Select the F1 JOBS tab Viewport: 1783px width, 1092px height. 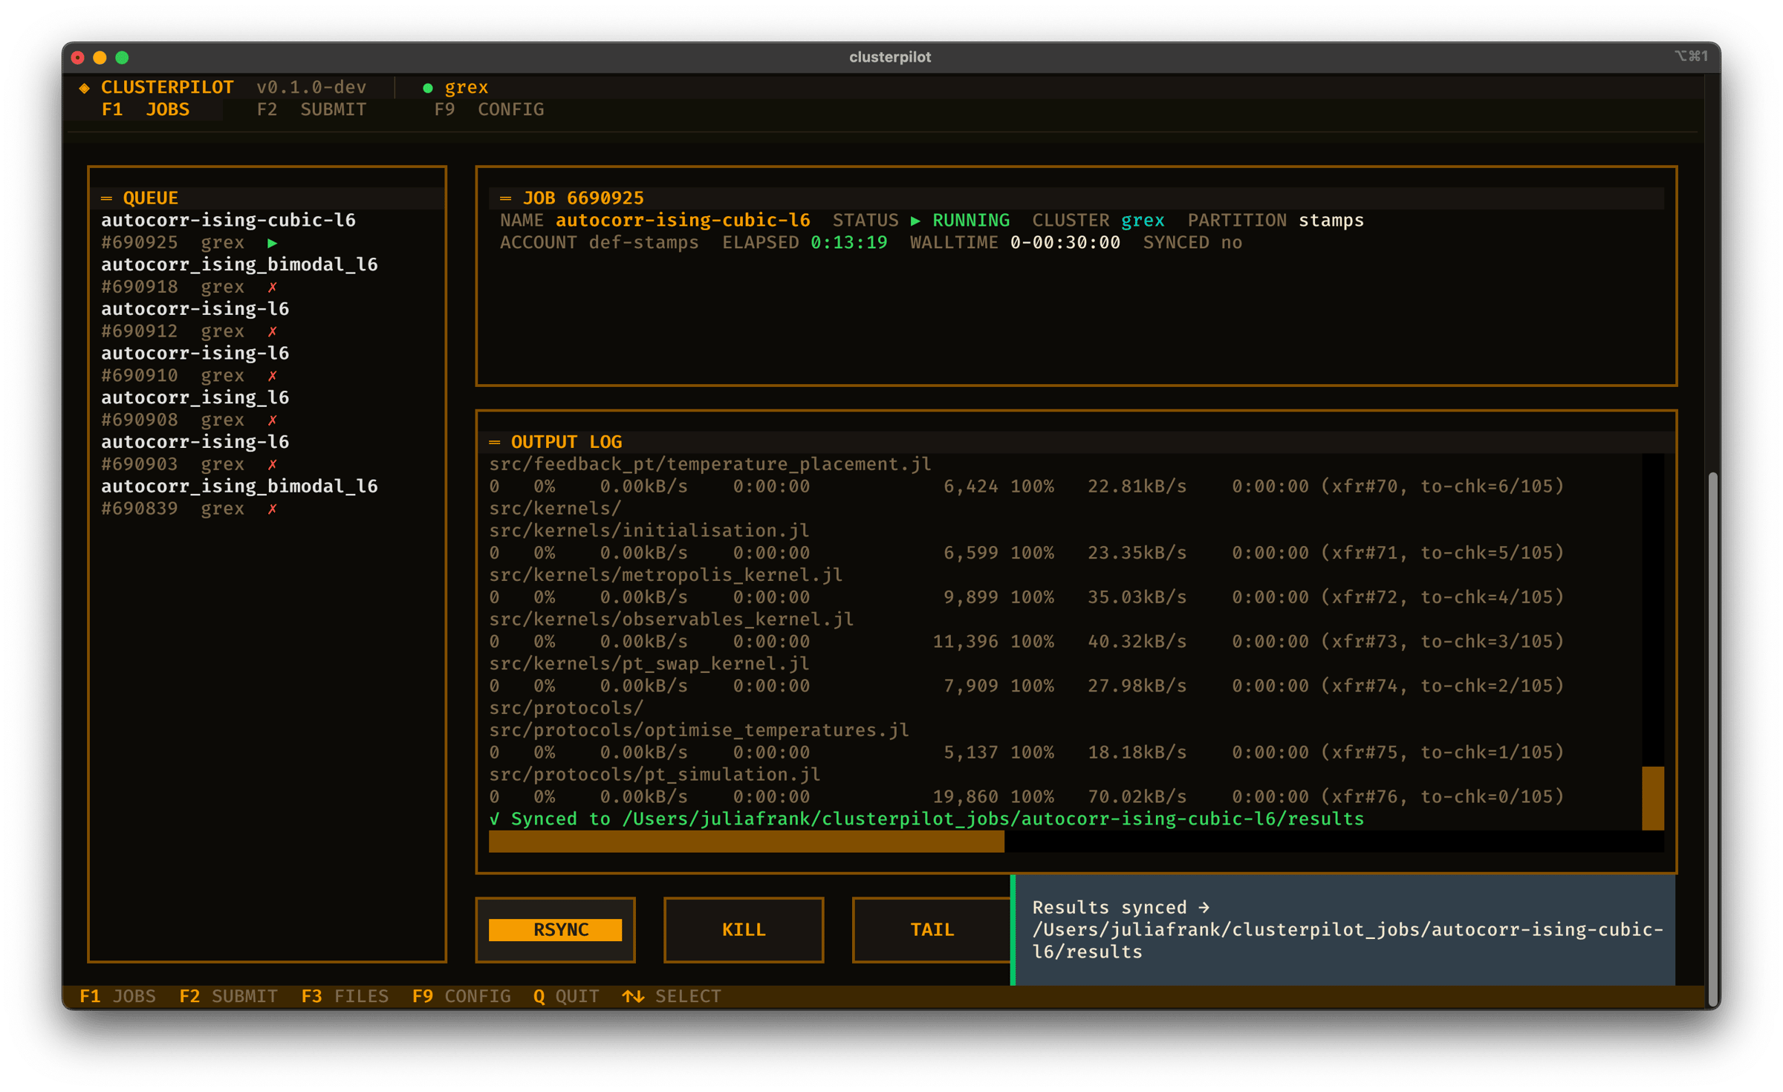click(146, 110)
